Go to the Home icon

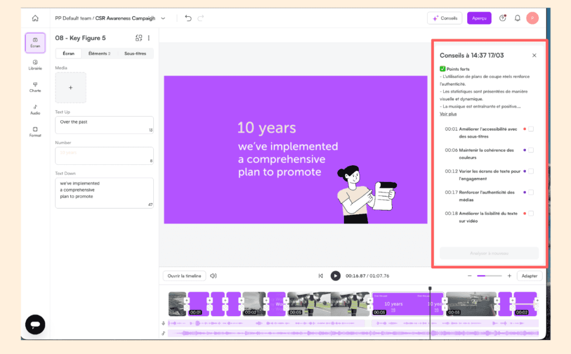[x=35, y=18]
